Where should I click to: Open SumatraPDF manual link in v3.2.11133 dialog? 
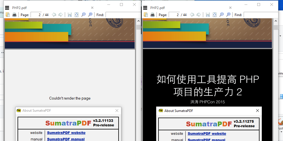[x=66, y=139]
